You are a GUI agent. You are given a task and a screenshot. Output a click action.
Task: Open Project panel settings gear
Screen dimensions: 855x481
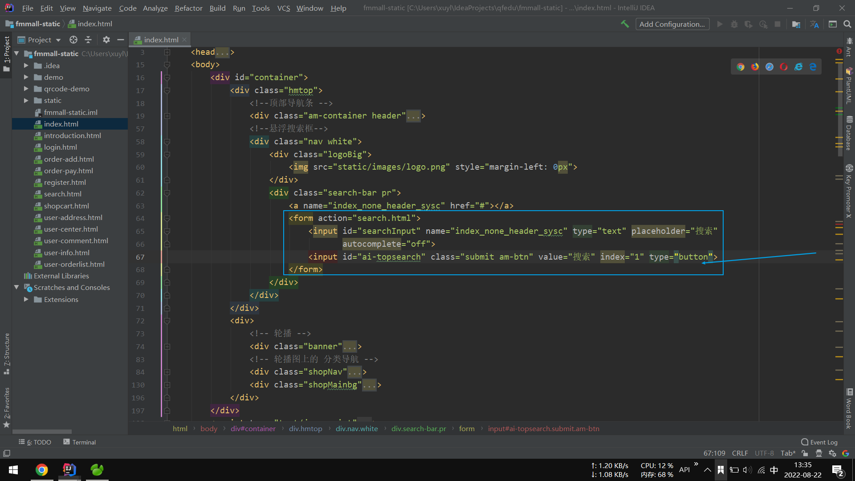tap(106, 40)
